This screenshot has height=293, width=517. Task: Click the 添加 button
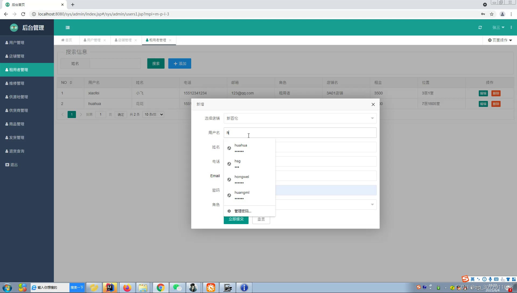click(180, 64)
